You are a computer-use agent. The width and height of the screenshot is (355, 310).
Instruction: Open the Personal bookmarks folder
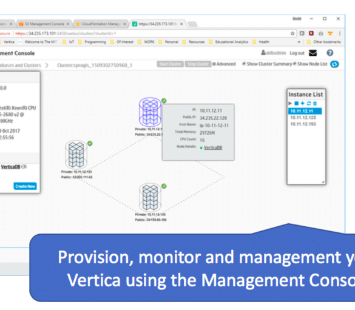click(169, 42)
